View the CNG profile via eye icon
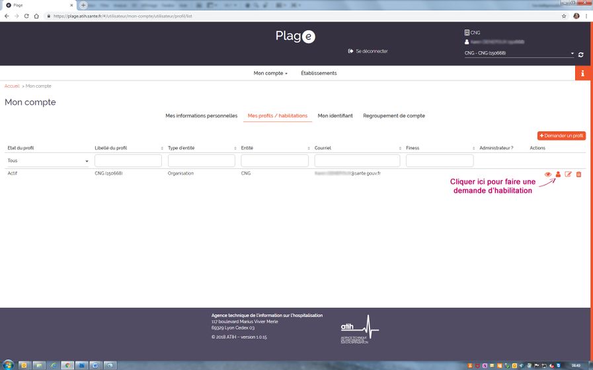593x370 pixels. point(547,174)
